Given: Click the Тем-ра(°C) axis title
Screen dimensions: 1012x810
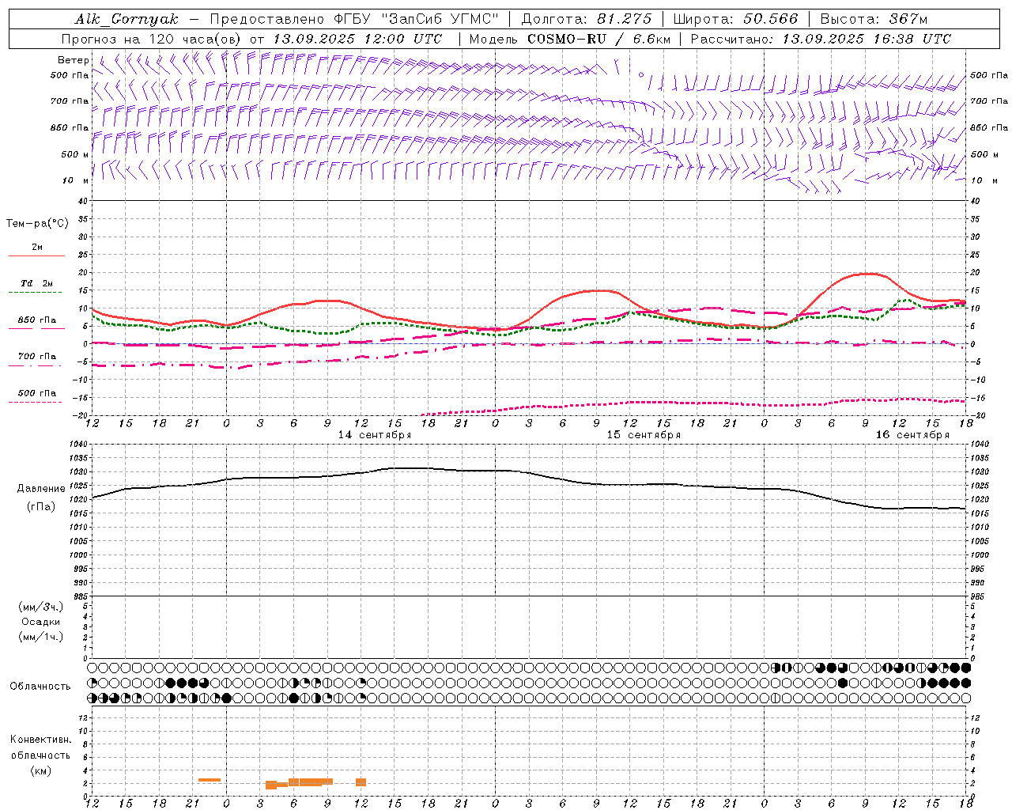Looking at the screenshot, I should tap(37, 224).
